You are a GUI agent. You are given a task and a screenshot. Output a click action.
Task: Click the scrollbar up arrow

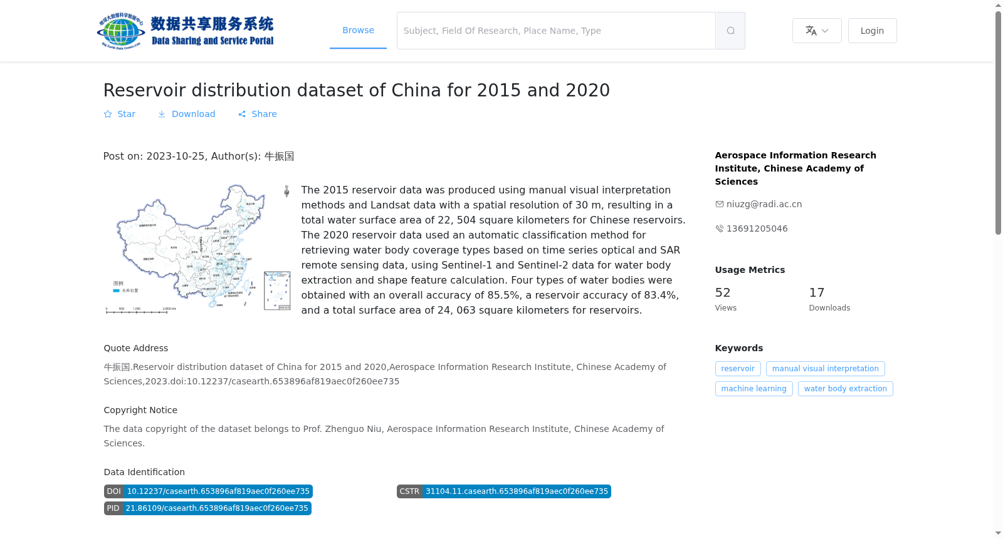point(998,5)
